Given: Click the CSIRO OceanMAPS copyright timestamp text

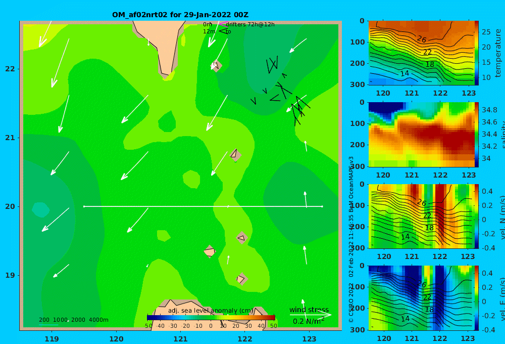Looking at the screenshot, I should pos(351,239).
